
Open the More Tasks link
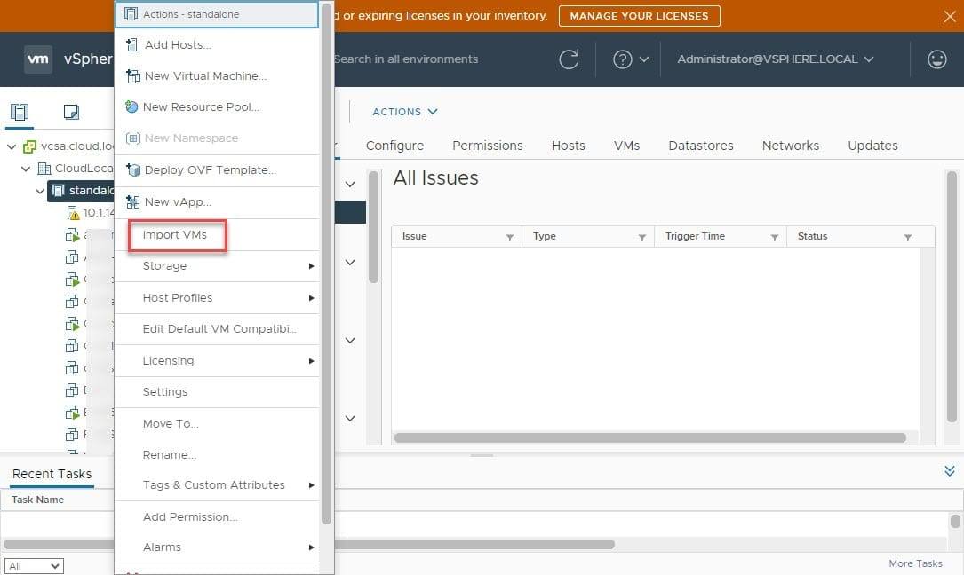[x=915, y=563]
